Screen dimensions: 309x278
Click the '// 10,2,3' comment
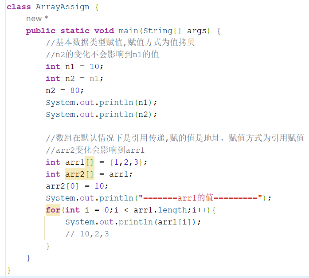(x=87, y=234)
